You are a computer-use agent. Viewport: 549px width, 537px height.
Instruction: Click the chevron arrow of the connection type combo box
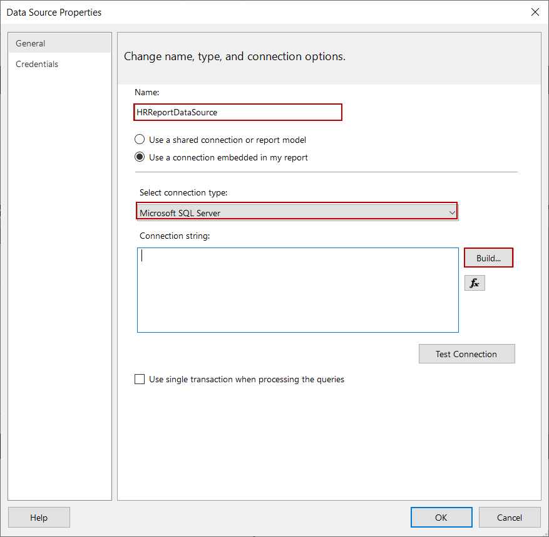(x=452, y=213)
